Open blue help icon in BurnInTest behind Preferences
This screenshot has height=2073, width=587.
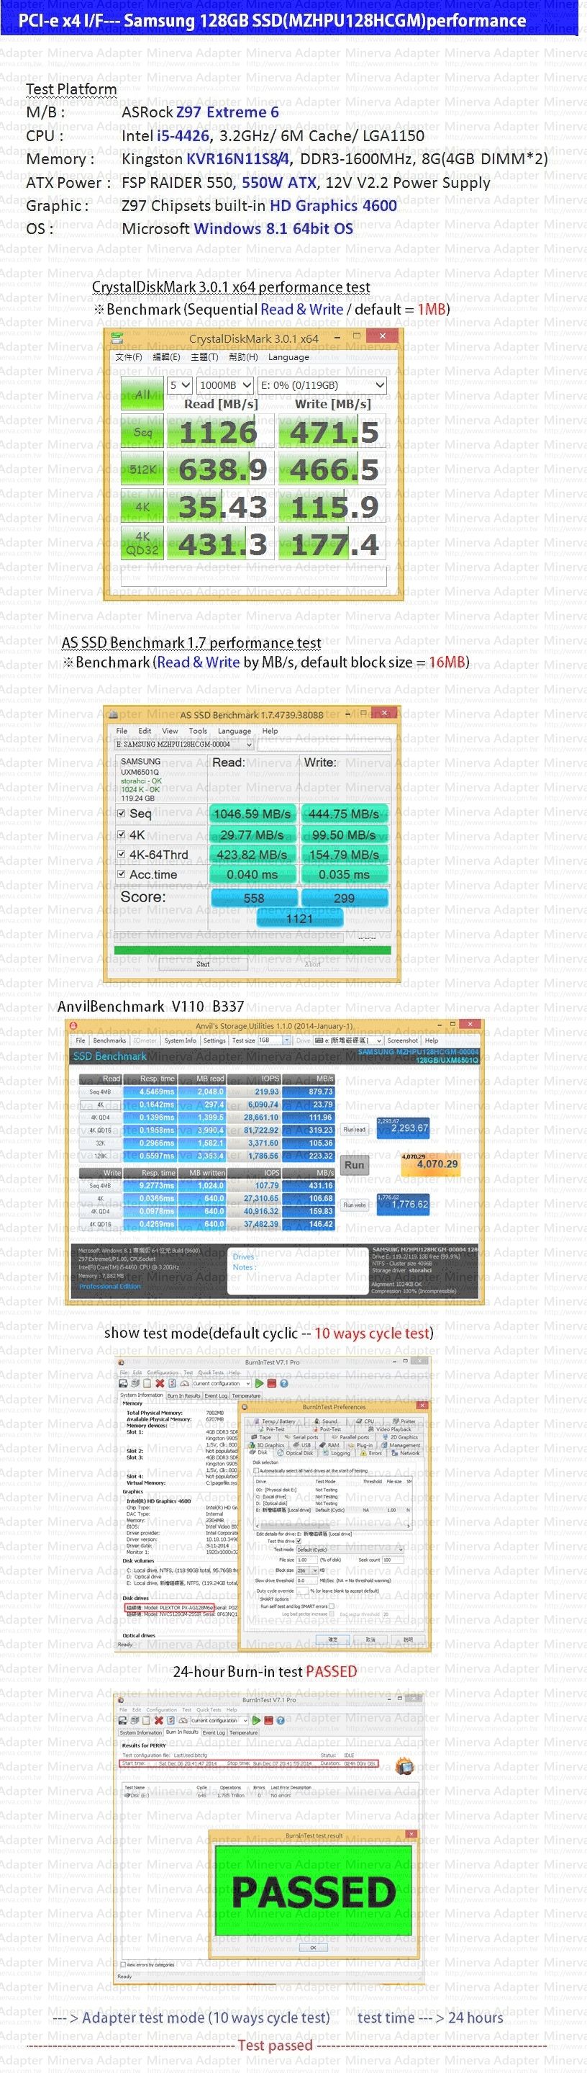[x=285, y=1384]
